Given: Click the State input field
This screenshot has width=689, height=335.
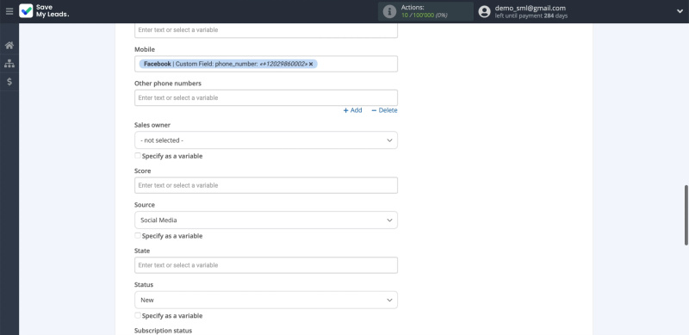Looking at the screenshot, I should [266, 265].
